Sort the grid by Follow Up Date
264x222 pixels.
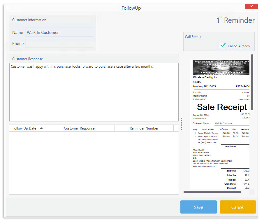[25, 128]
